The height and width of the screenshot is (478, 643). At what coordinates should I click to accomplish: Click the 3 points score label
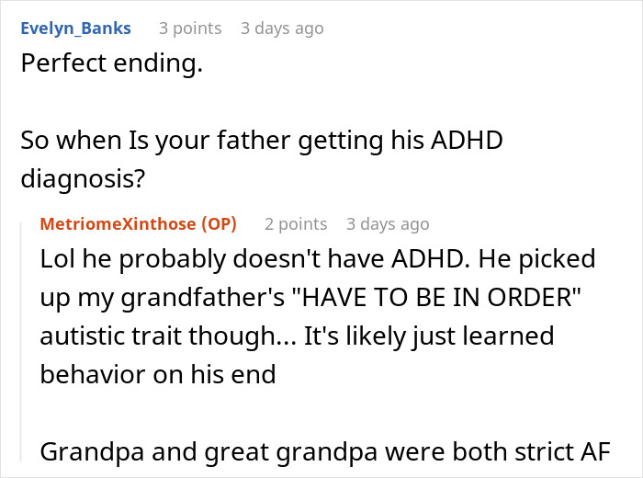click(190, 28)
